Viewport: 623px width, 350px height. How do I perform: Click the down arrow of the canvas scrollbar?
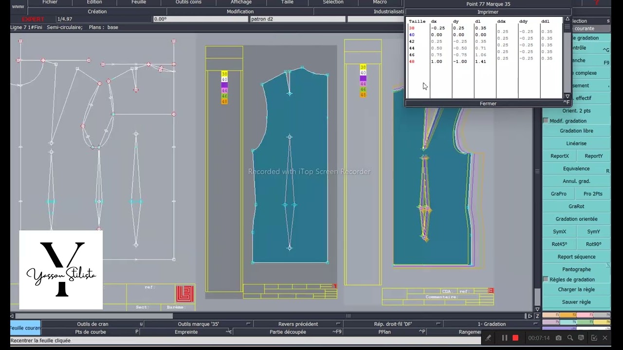pyautogui.click(x=537, y=309)
